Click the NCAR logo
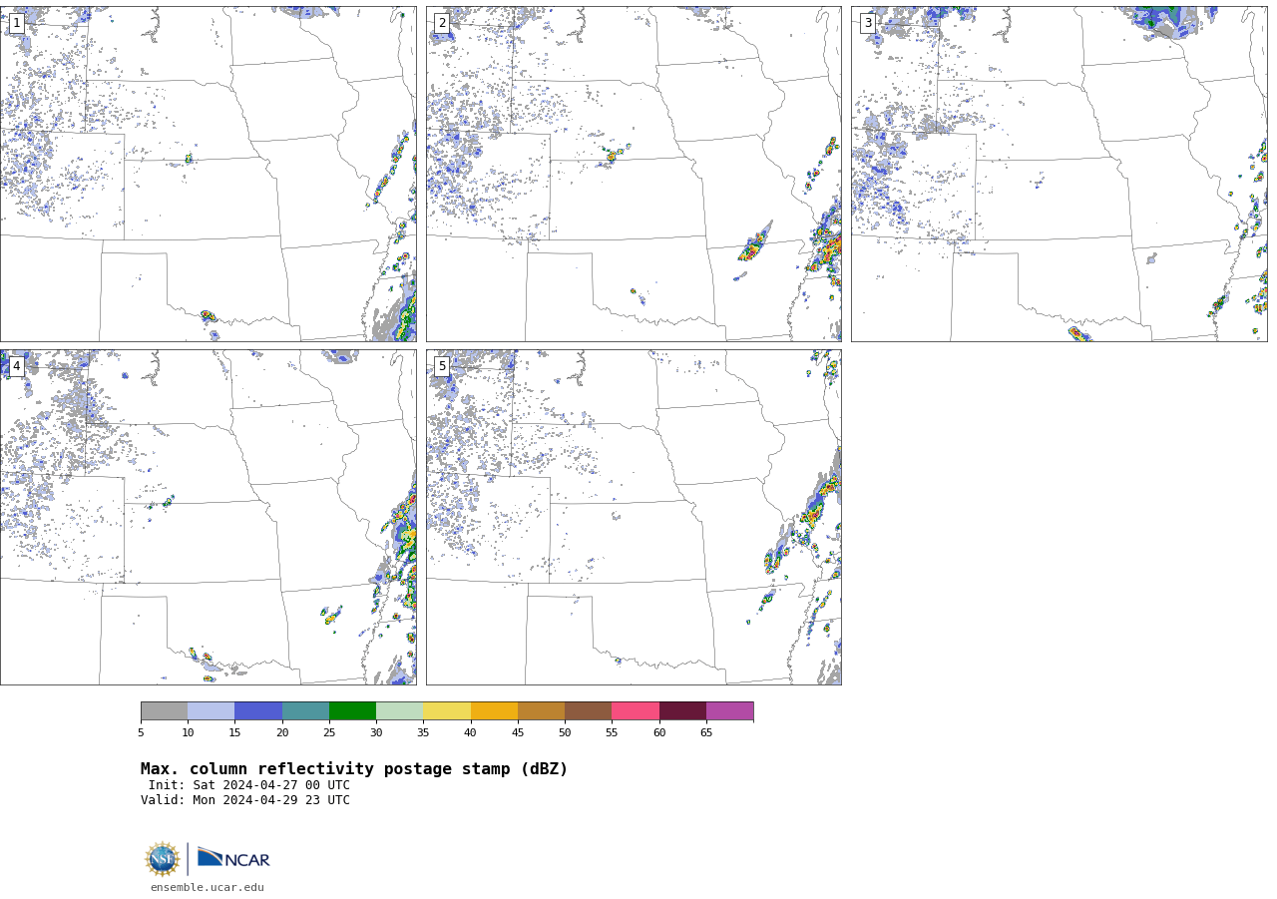 pos(233,858)
